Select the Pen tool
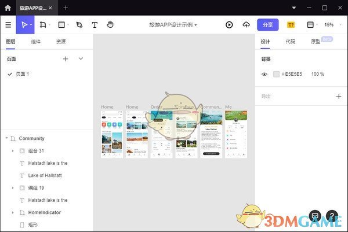348x232 pixels. pyautogui.click(x=79, y=25)
